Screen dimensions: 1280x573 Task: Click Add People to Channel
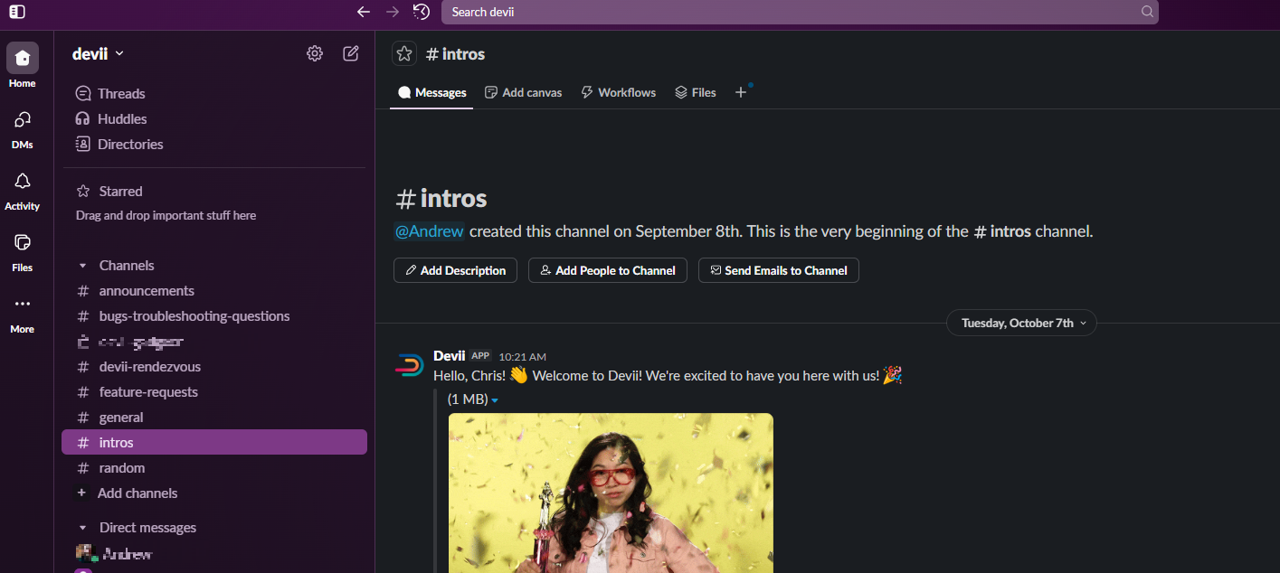point(607,270)
